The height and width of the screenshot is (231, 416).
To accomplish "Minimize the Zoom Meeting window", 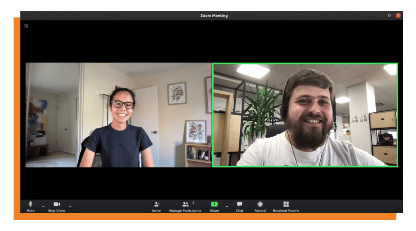I will (x=380, y=16).
